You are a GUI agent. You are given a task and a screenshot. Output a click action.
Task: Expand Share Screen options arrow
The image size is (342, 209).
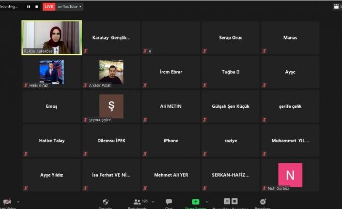207,202
